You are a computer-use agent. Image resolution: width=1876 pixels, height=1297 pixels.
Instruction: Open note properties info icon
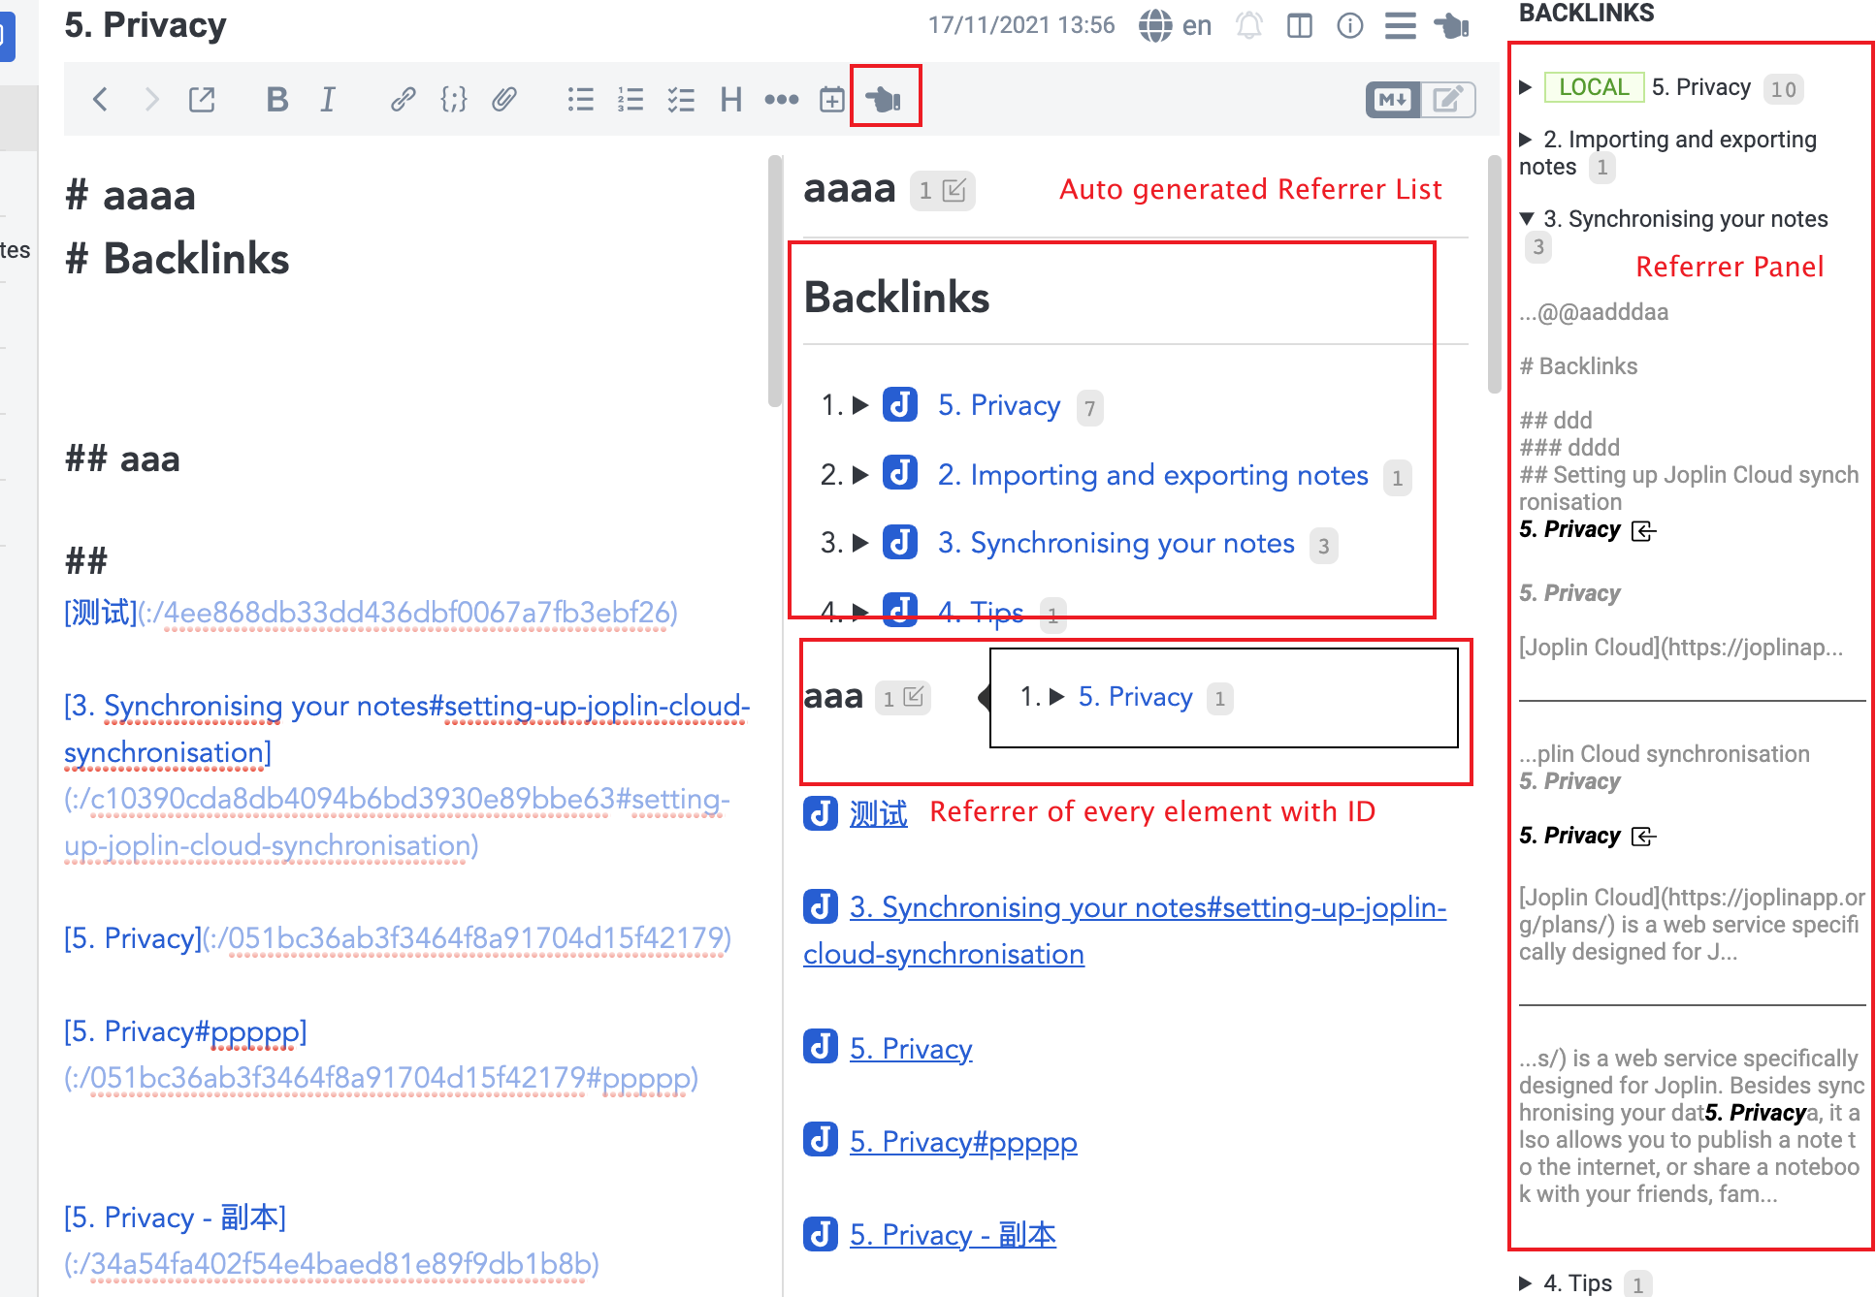pyautogui.click(x=1349, y=25)
